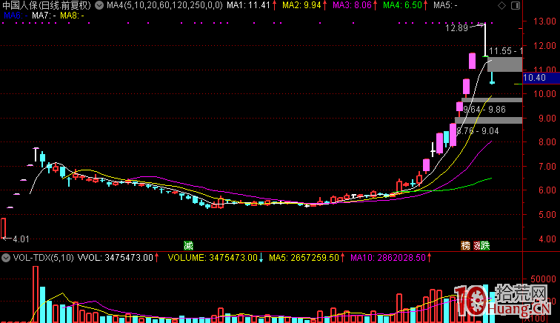The image size is (560, 323).
Task: Select the magenta MA3: 8.06 value
Action: pyautogui.click(x=352, y=5)
